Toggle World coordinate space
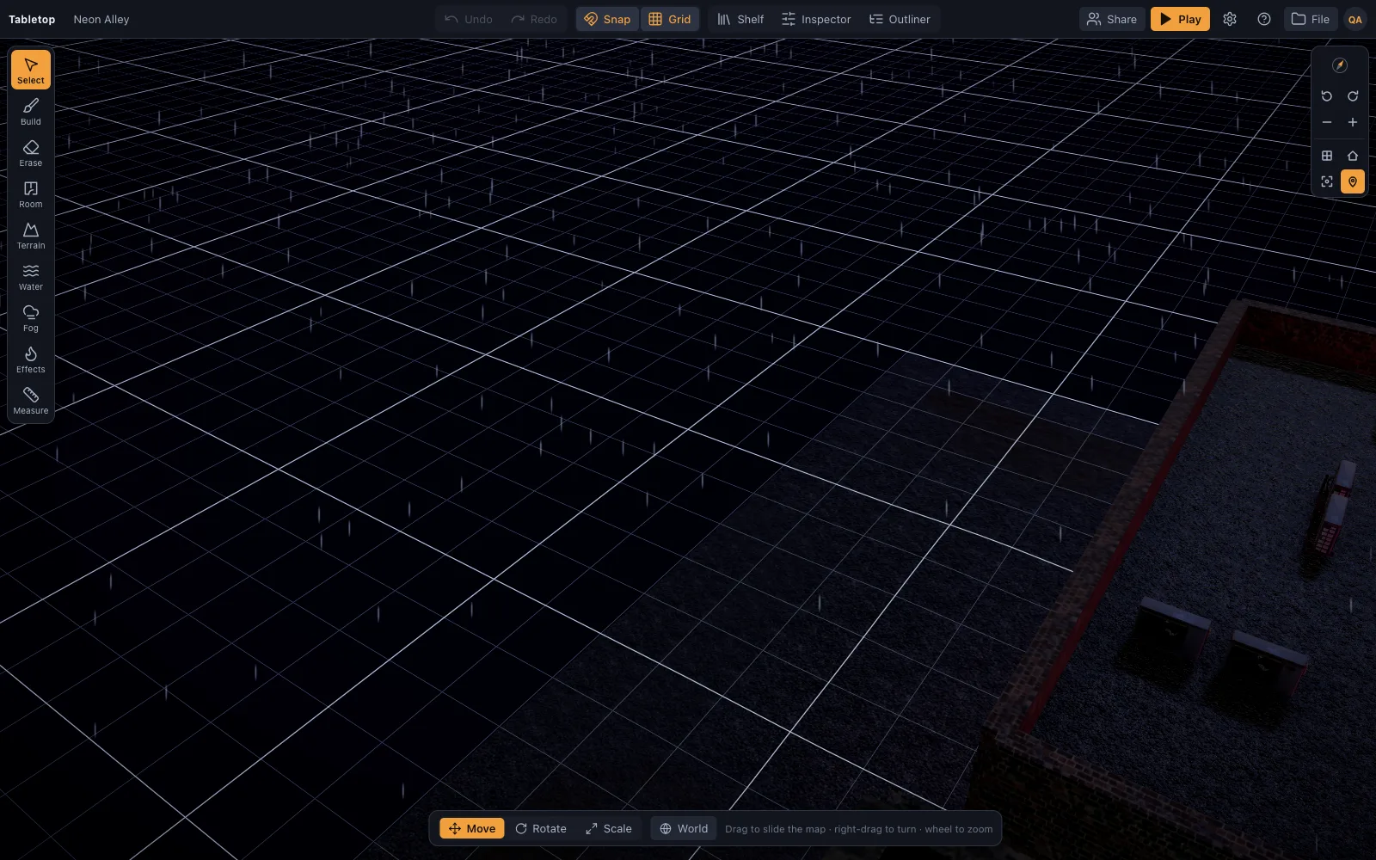Screen dimensions: 1376x860 tap(684, 828)
